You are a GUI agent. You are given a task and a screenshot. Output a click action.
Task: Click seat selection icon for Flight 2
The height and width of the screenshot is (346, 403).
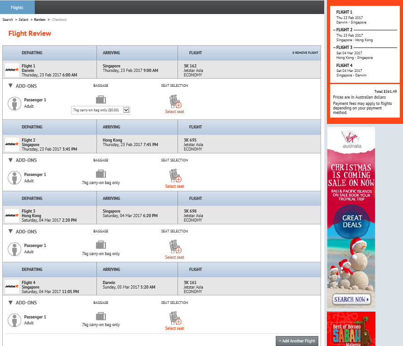[175, 175]
